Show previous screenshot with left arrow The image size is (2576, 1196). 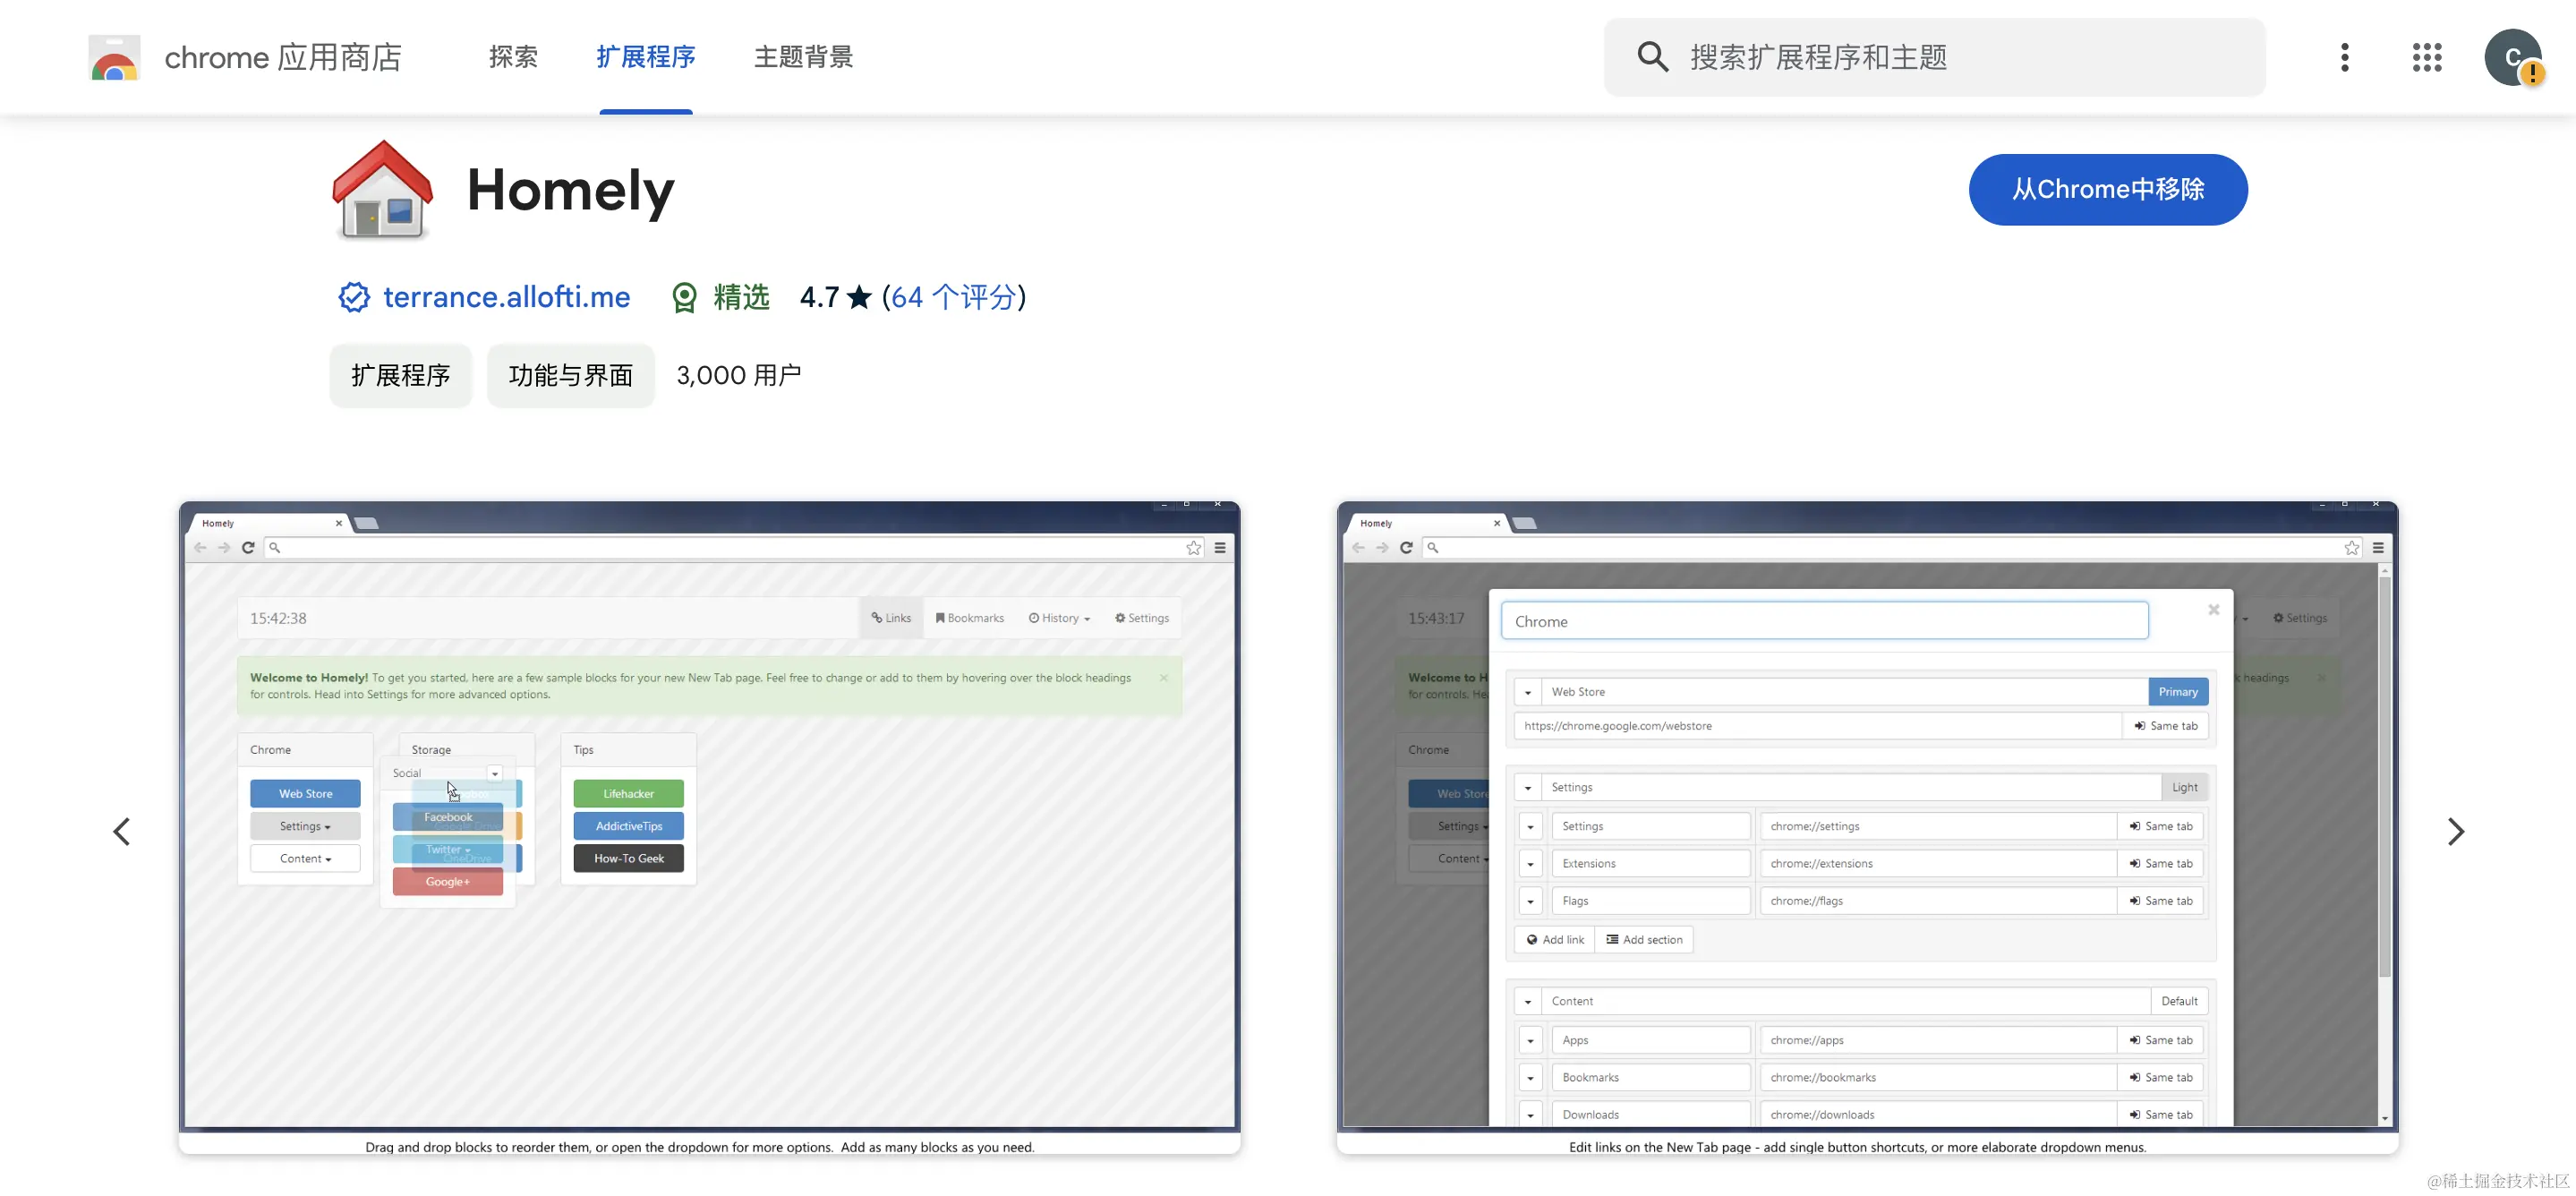click(122, 831)
